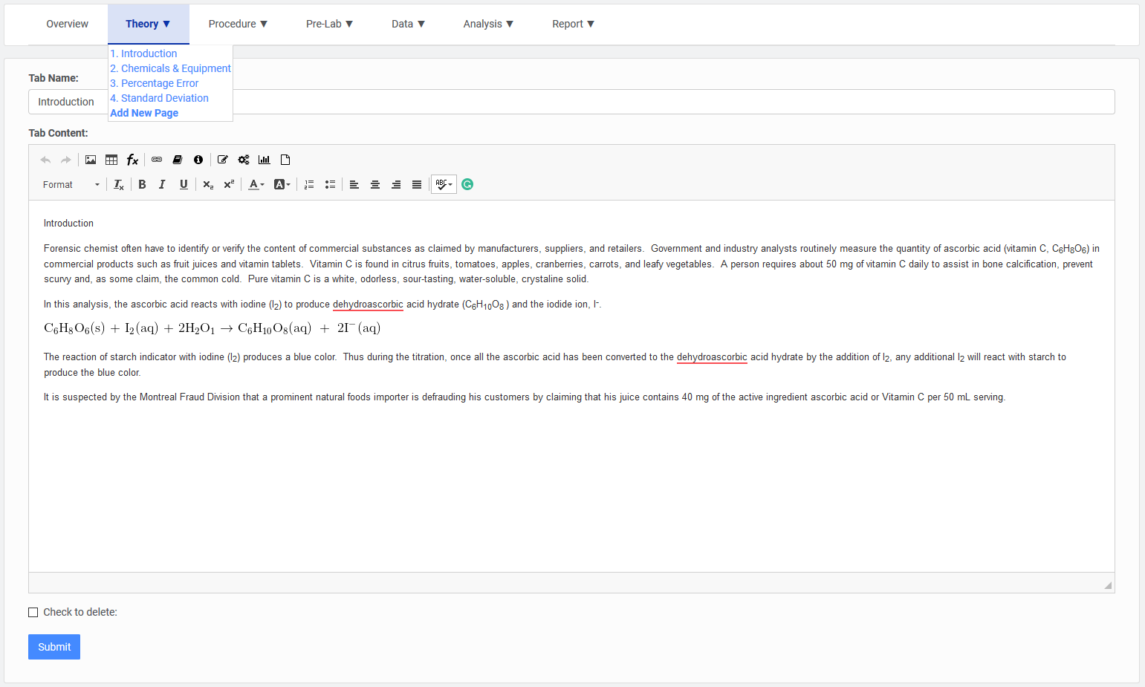Image resolution: width=1145 pixels, height=687 pixels.
Task: Align text right
Action: click(396, 184)
